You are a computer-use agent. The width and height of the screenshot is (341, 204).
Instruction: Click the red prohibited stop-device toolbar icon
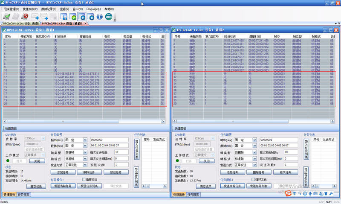pos(25,17)
